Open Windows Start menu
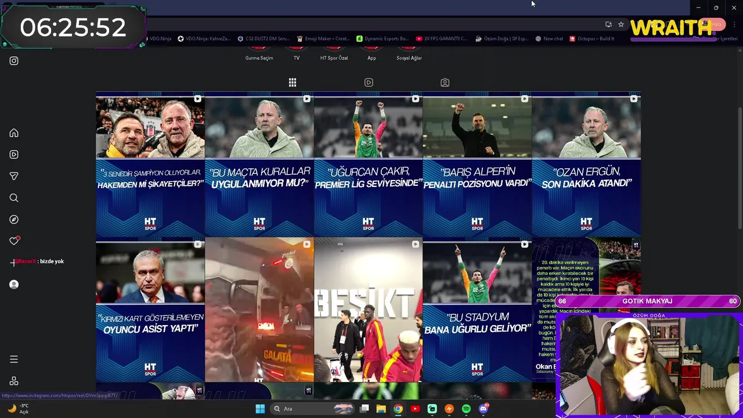743x418 pixels. (x=260, y=409)
